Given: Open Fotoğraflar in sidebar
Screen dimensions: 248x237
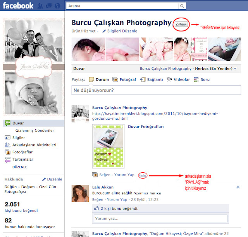Looking at the screenshot, I should click(22, 152).
